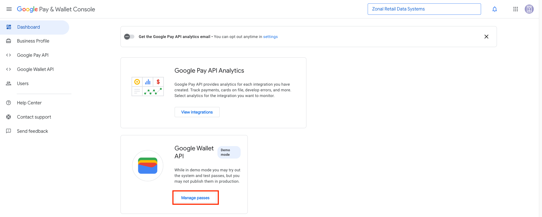542x217 pixels.
Task: Open the user account avatar
Action: pyautogui.click(x=529, y=9)
